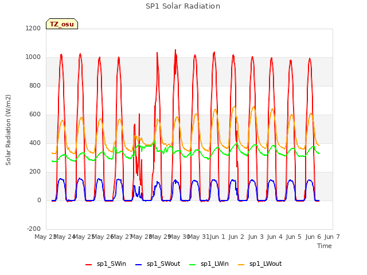Select the sp1_LWin legend label
367x275 pixels.
(x=214, y=264)
